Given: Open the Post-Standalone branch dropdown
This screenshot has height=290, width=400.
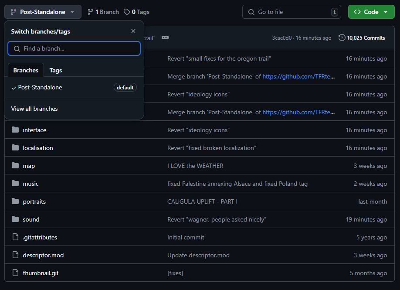Looking at the screenshot, I should pos(43,12).
